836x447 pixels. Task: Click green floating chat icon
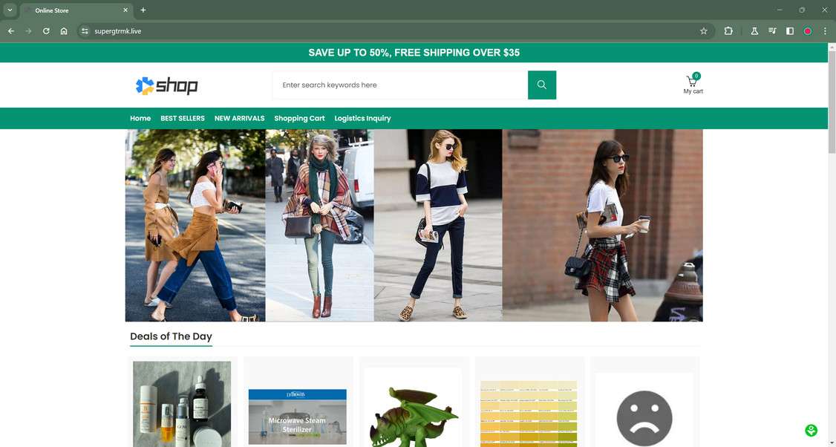[x=811, y=430]
